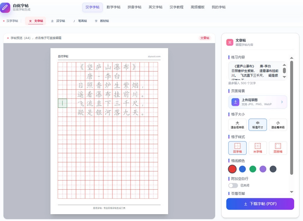Click the 望 character cell in title row

90,67
